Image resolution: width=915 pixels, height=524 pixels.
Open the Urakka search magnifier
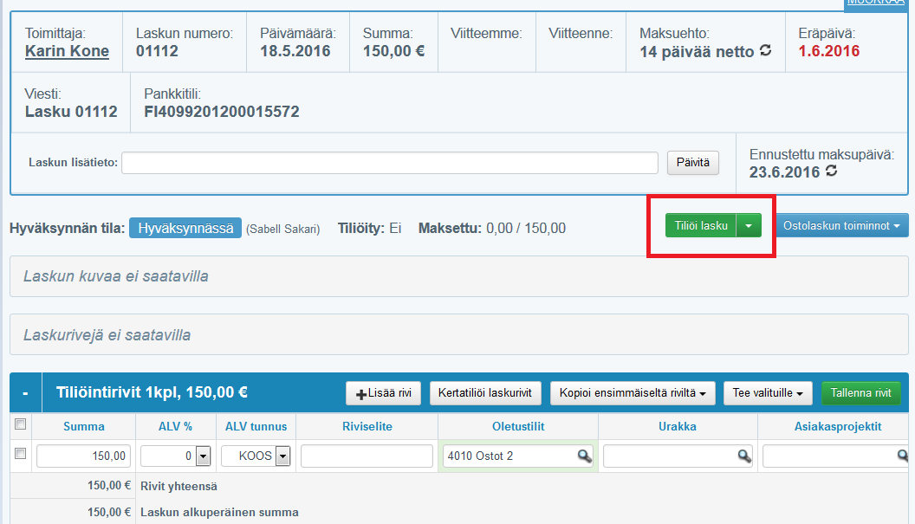tap(744, 456)
